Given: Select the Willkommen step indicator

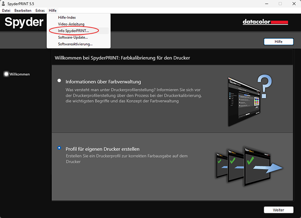Looking at the screenshot, I should point(6,74).
